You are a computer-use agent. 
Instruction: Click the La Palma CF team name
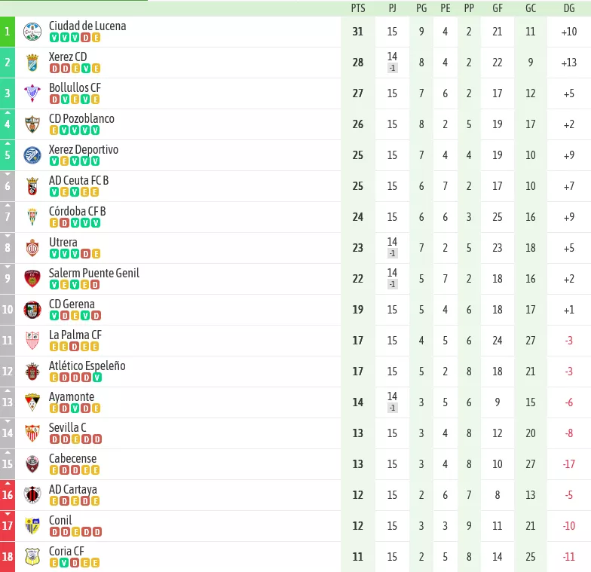[x=75, y=335]
